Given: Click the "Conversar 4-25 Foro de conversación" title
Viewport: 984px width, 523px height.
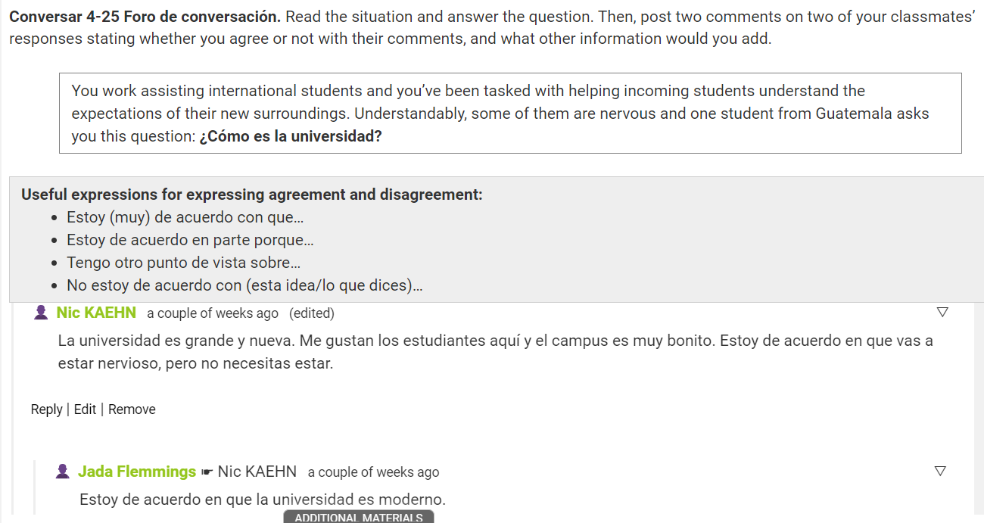Looking at the screenshot, I should (145, 17).
